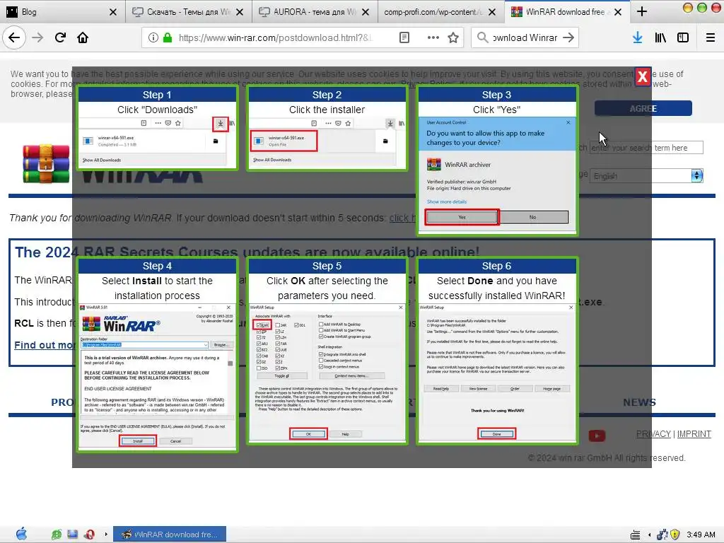724x543 pixels.
Task: Click the Apple start menu icon in taskbar
Action: [x=22, y=535]
